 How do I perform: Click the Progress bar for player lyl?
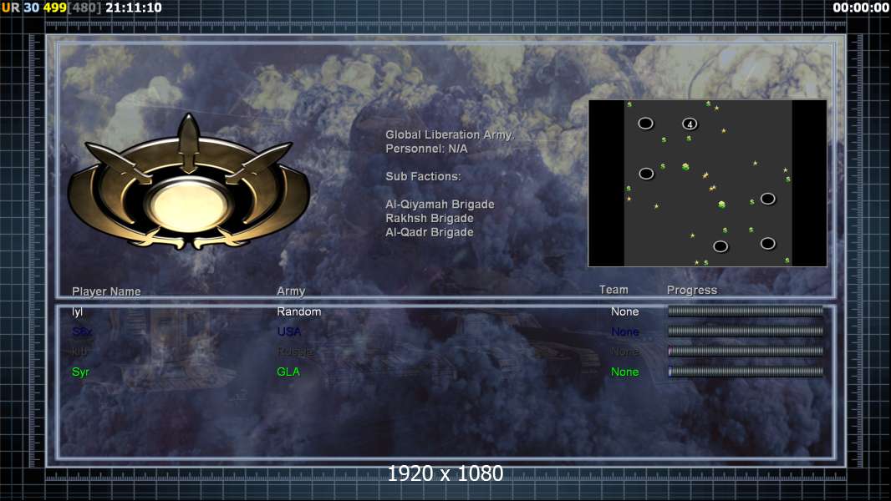pyautogui.click(x=746, y=311)
